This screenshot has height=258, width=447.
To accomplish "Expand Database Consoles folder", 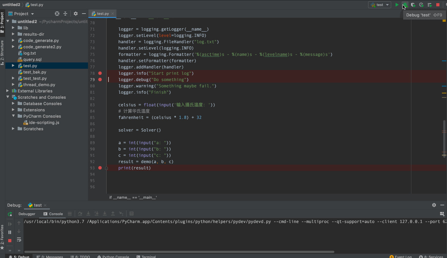I will coord(13,103).
